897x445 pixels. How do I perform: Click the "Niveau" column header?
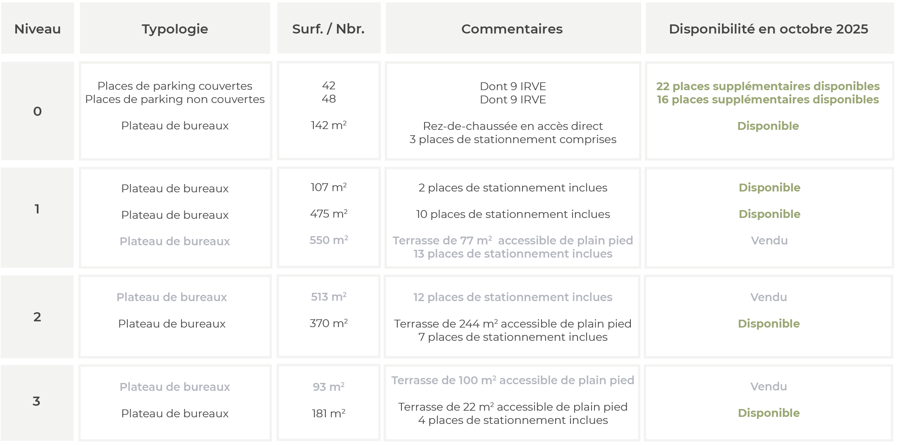coord(38,29)
